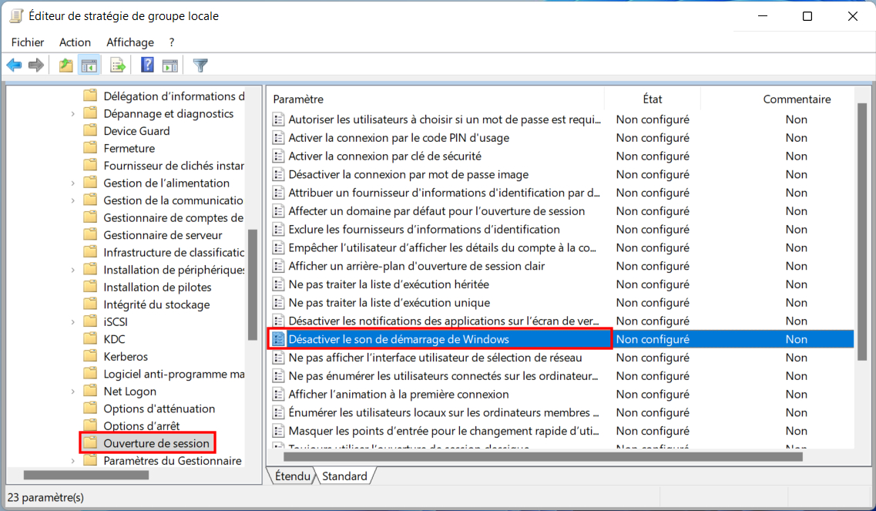Click policy icon for mot de passe image

278,174
